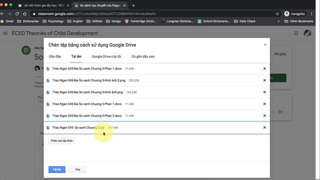Expand the Daily Check bookmark folder
This screenshot has width=320, height=180.
[x=244, y=21]
